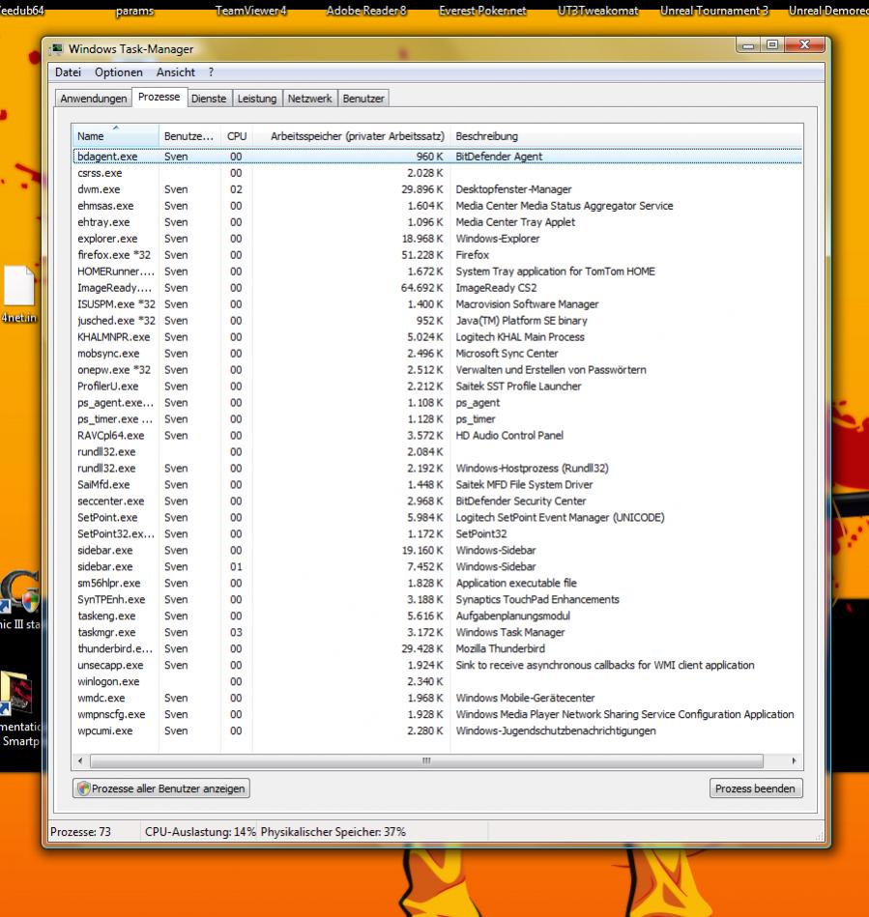Select the csrss.exe process

pos(437,173)
